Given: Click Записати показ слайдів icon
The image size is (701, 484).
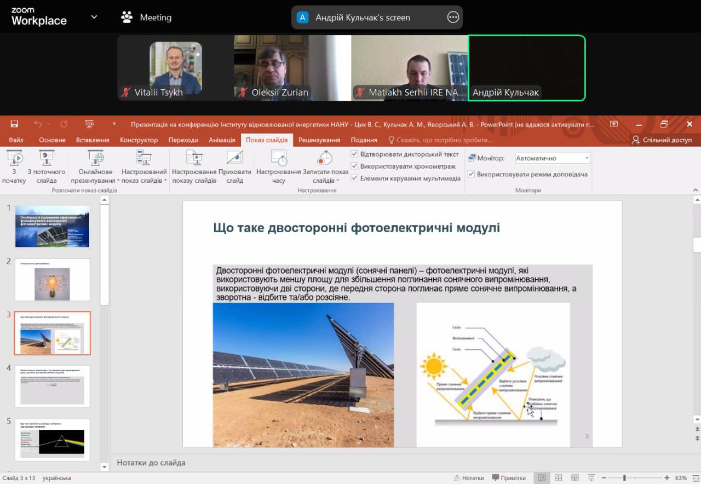Looking at the screenshot, I should point(325,167).
